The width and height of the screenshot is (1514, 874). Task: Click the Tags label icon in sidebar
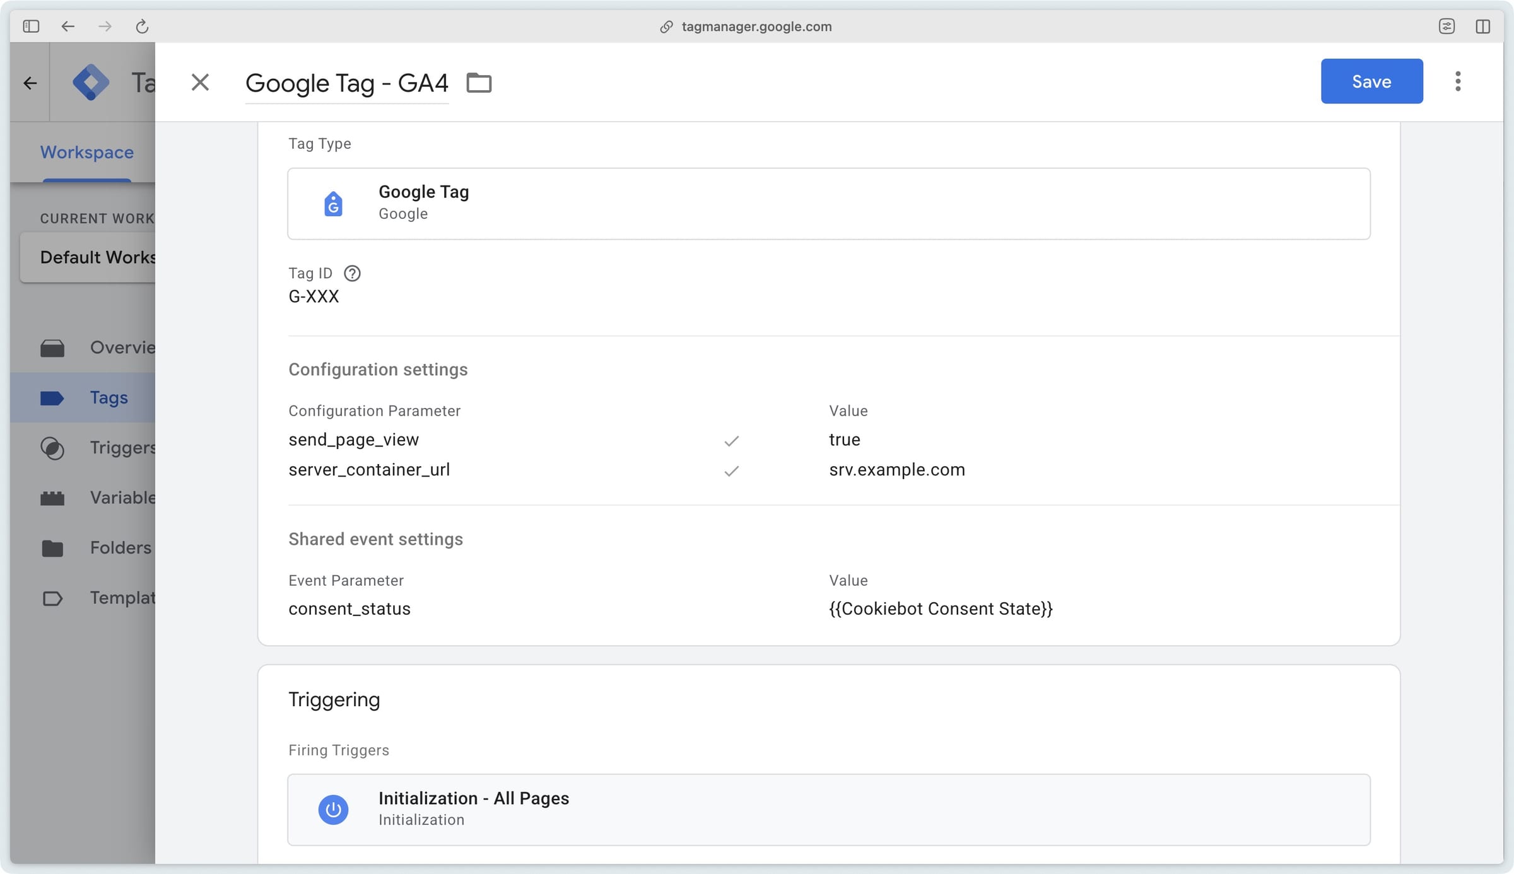coord(52,398)
